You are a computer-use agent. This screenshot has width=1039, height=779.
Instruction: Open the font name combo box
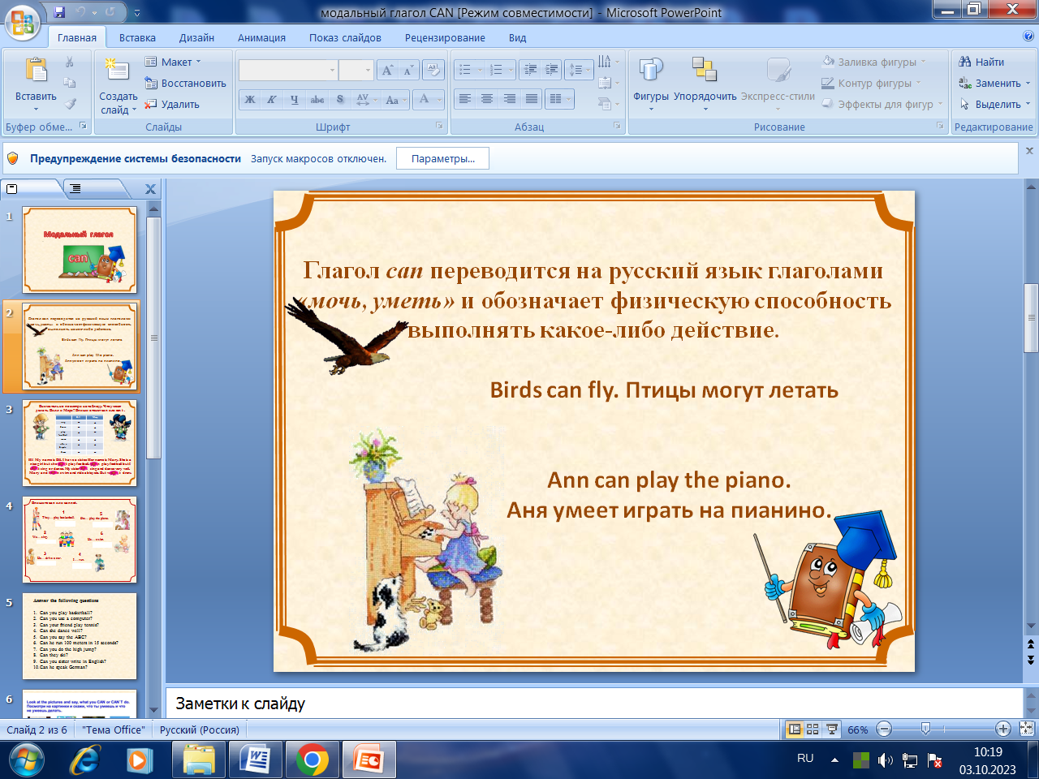pyautogui.click(x=288, y=71)
